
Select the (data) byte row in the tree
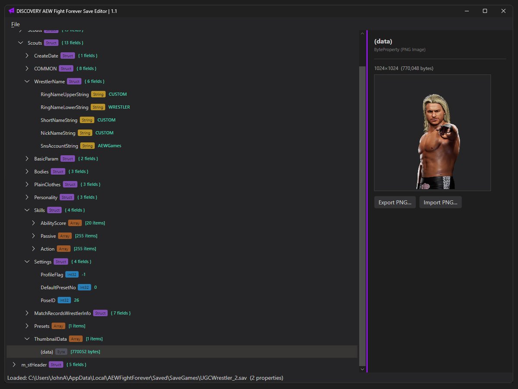[182, 352]
